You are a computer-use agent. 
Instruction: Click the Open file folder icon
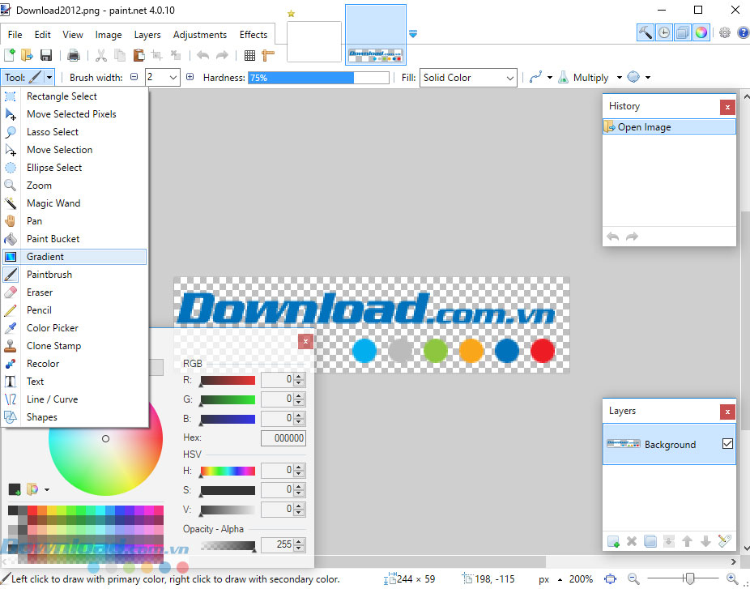click(28, 55)
